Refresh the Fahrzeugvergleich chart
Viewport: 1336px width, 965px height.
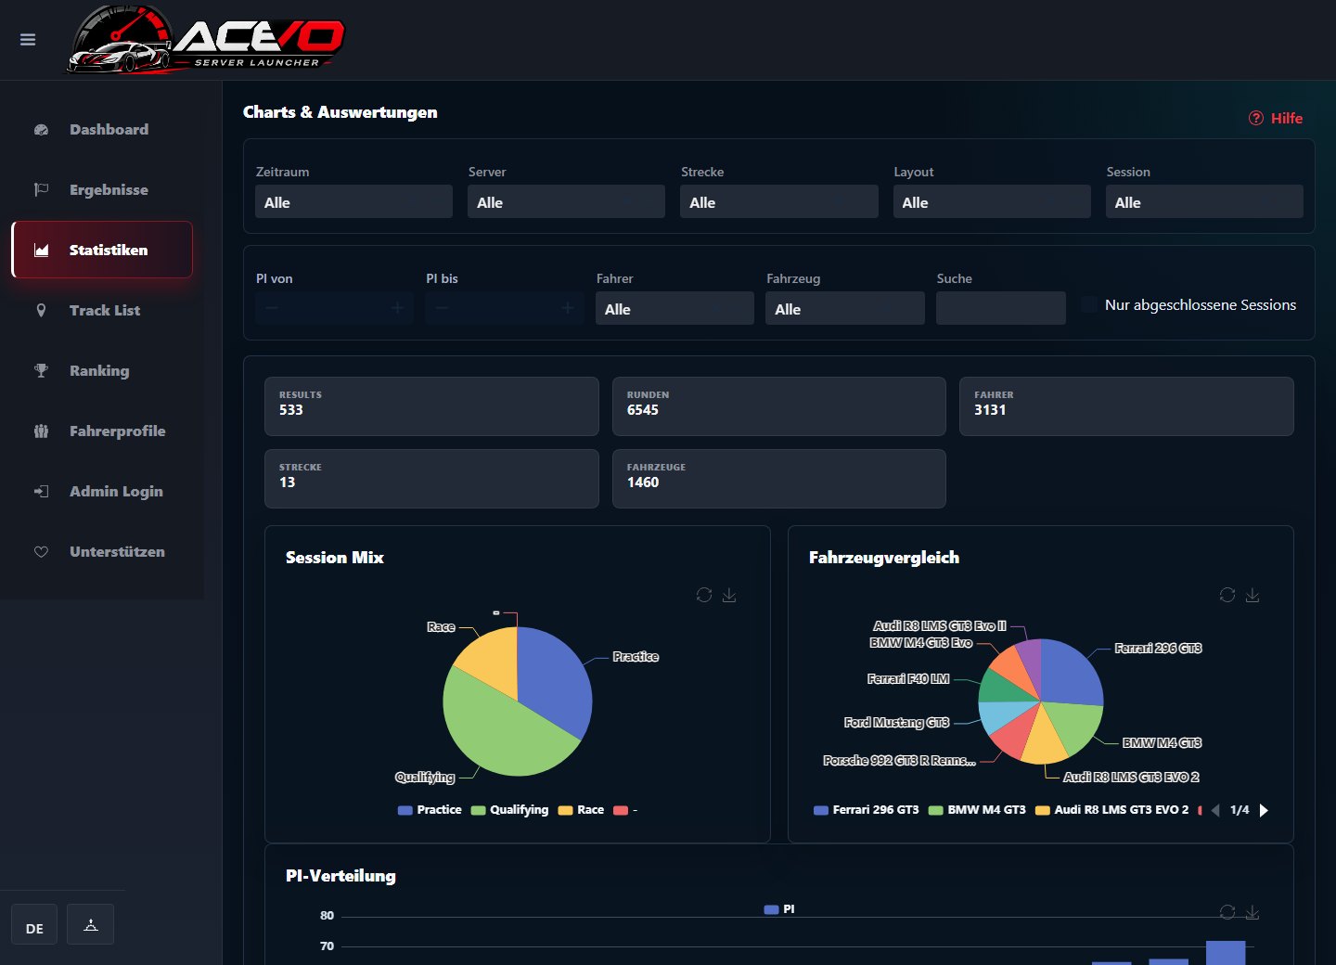click(1227, 595)
